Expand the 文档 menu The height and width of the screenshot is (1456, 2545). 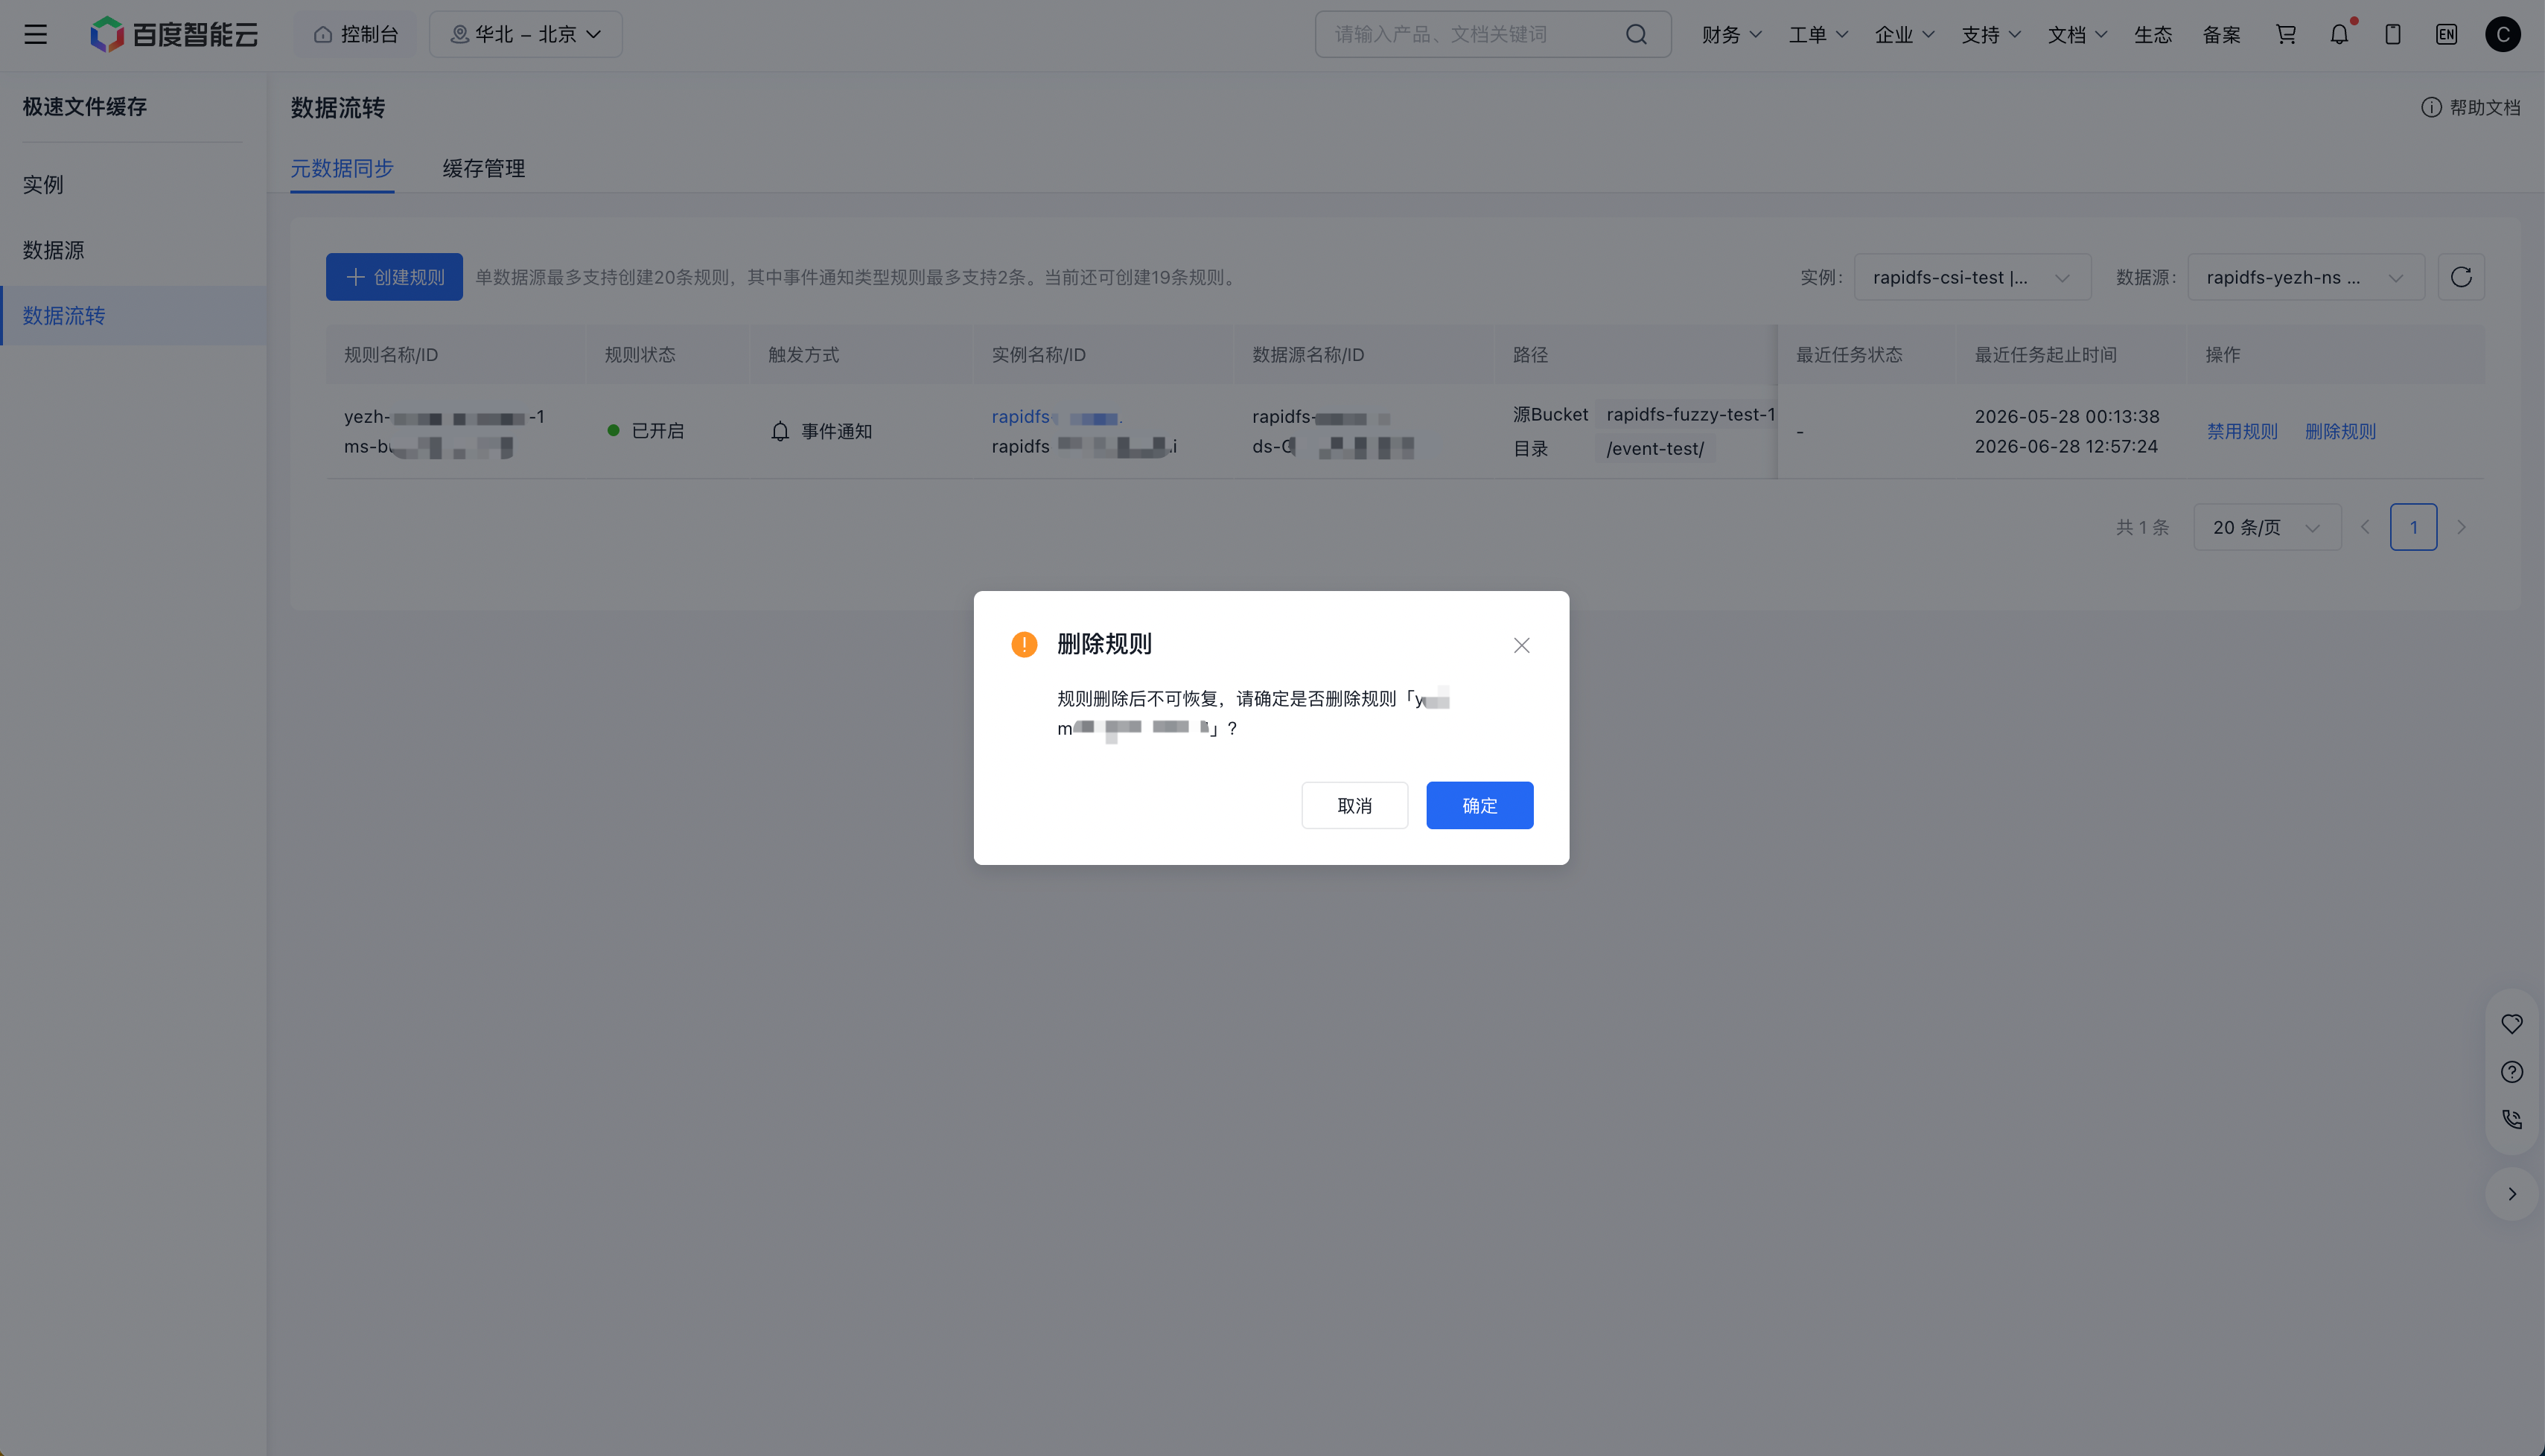click(x=2077, y=35)
